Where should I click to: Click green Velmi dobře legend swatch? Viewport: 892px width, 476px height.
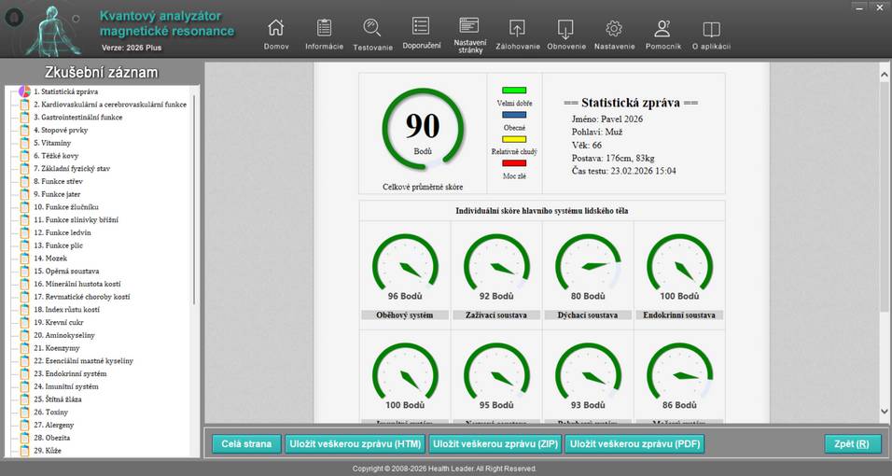(514, 90)
